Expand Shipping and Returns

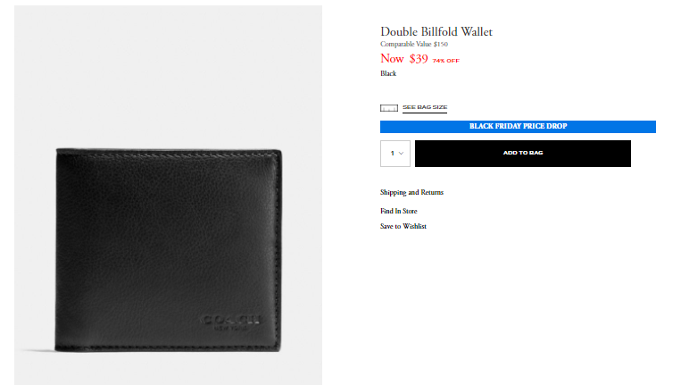(x=411, y=193)
